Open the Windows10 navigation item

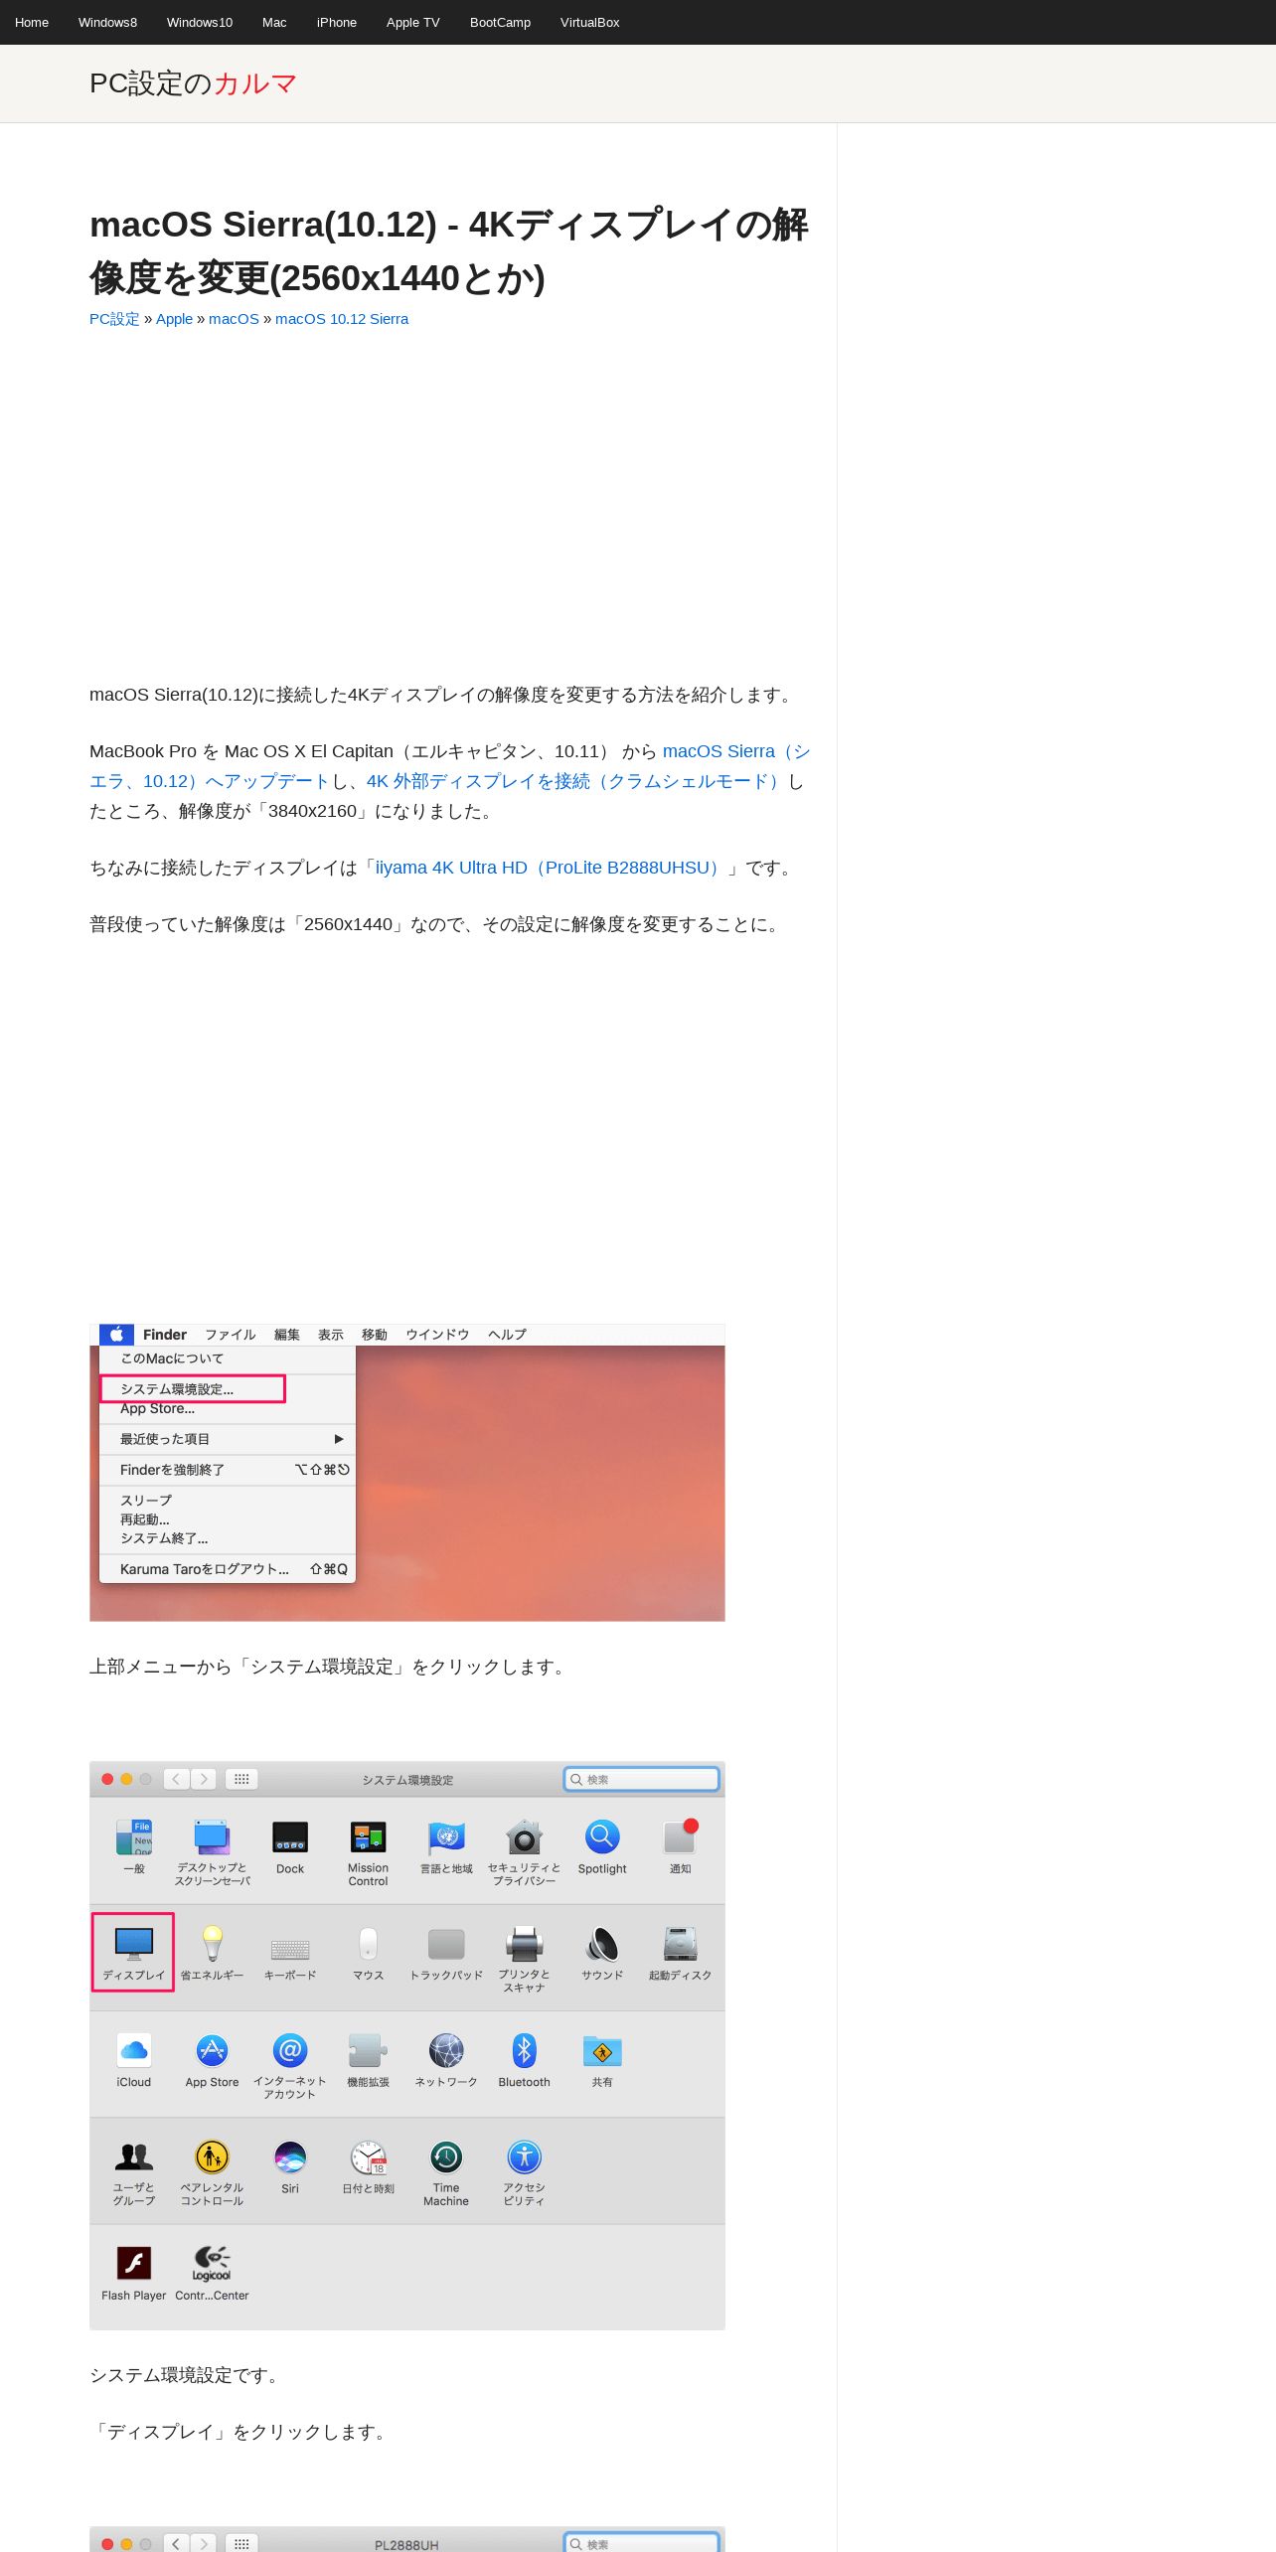coord(200,22)
